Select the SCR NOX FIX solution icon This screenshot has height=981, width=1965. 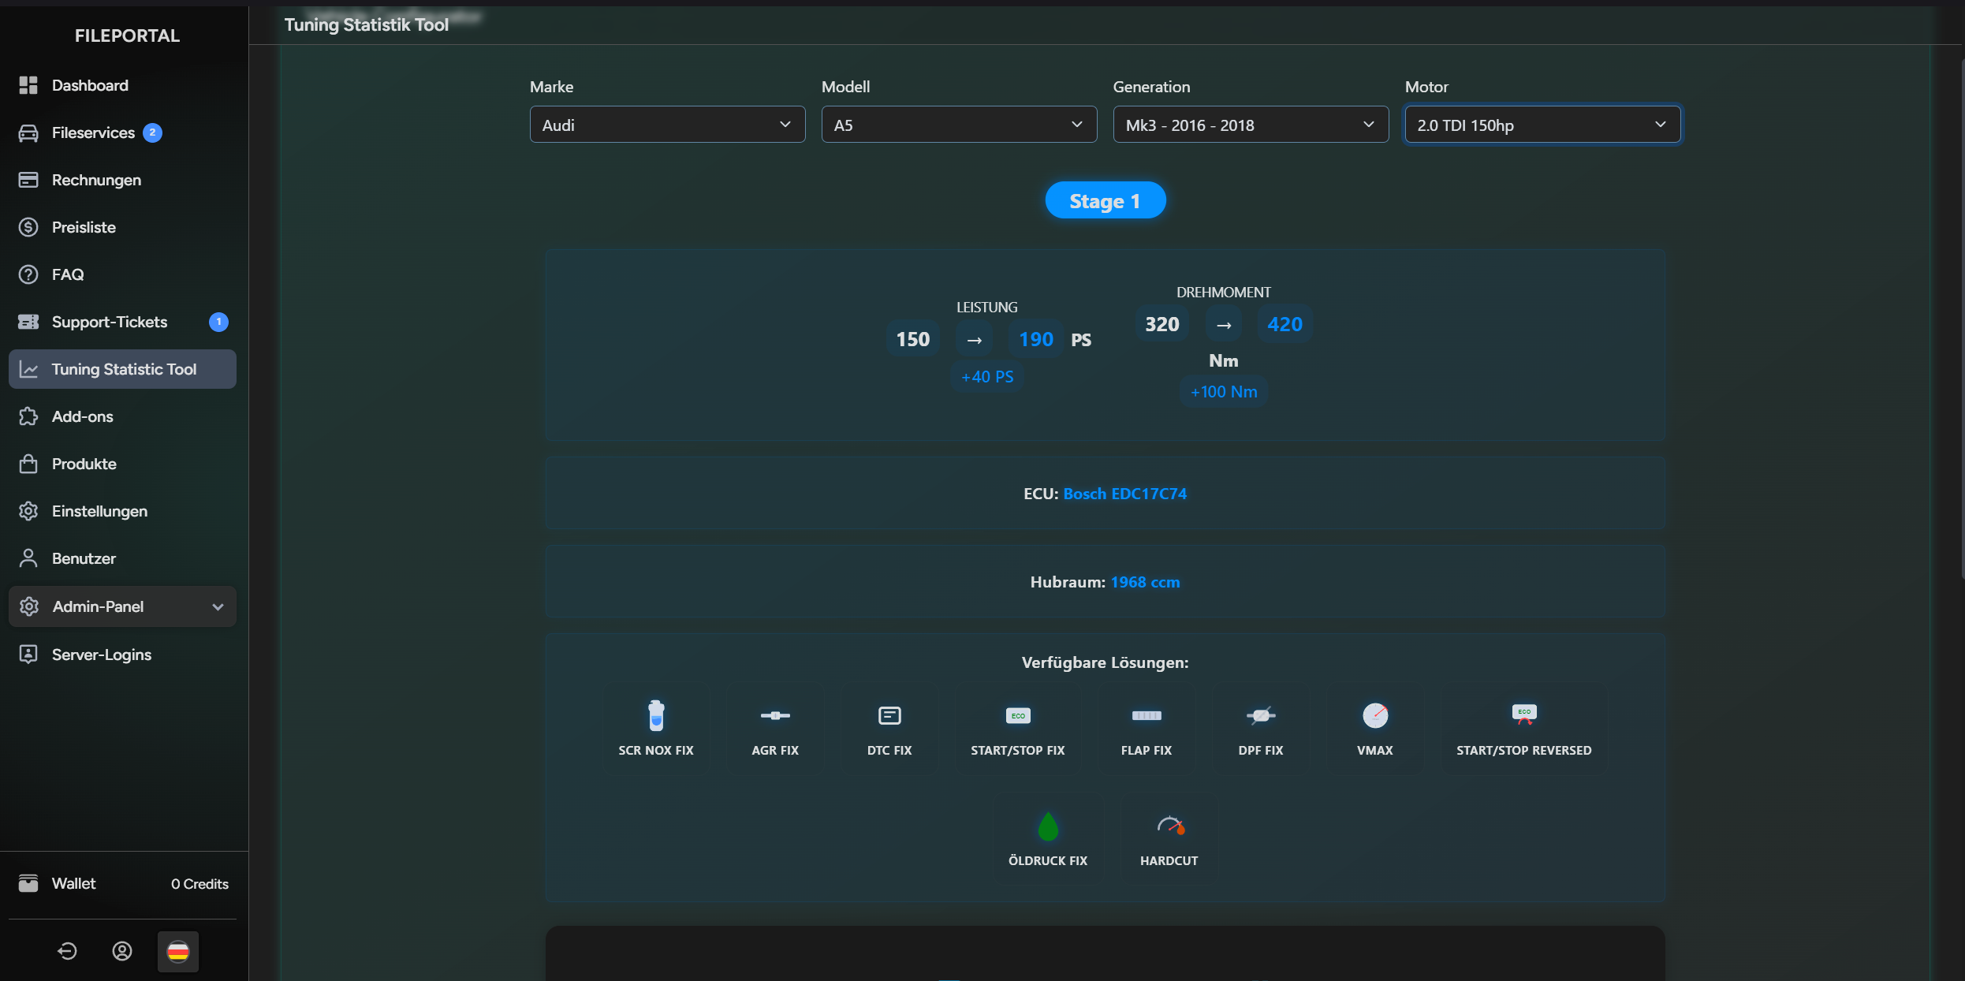click(x=655, y=726)
